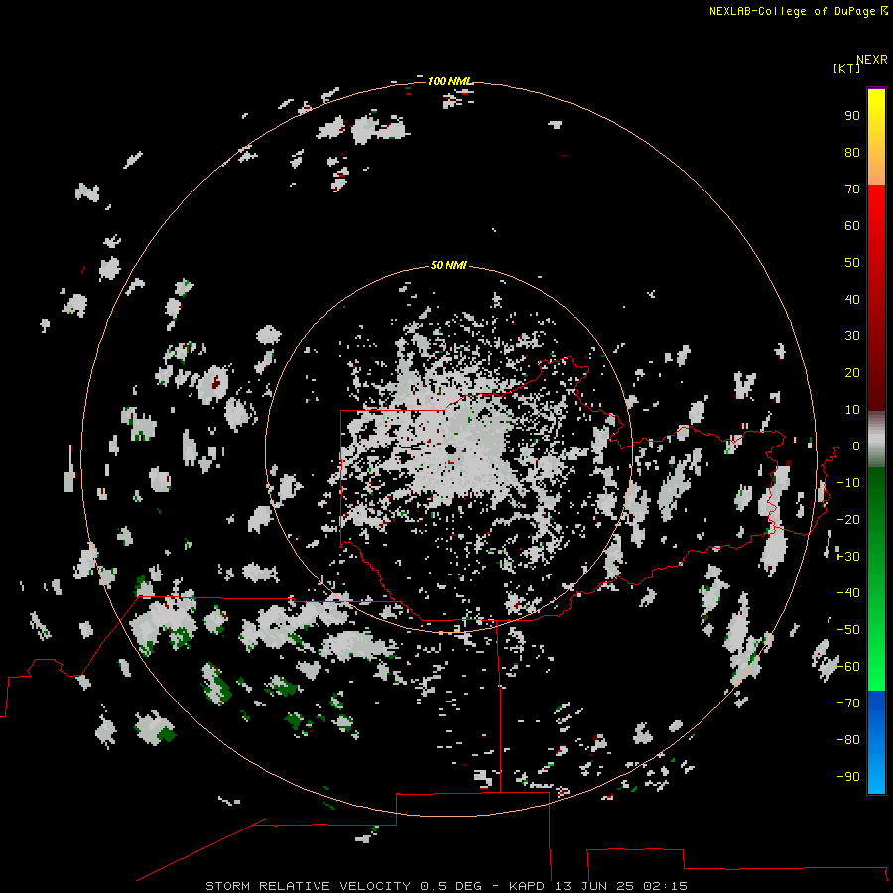The image size is (893, 893).
Task: Click the [KT] units label
Action: point(846,68)
